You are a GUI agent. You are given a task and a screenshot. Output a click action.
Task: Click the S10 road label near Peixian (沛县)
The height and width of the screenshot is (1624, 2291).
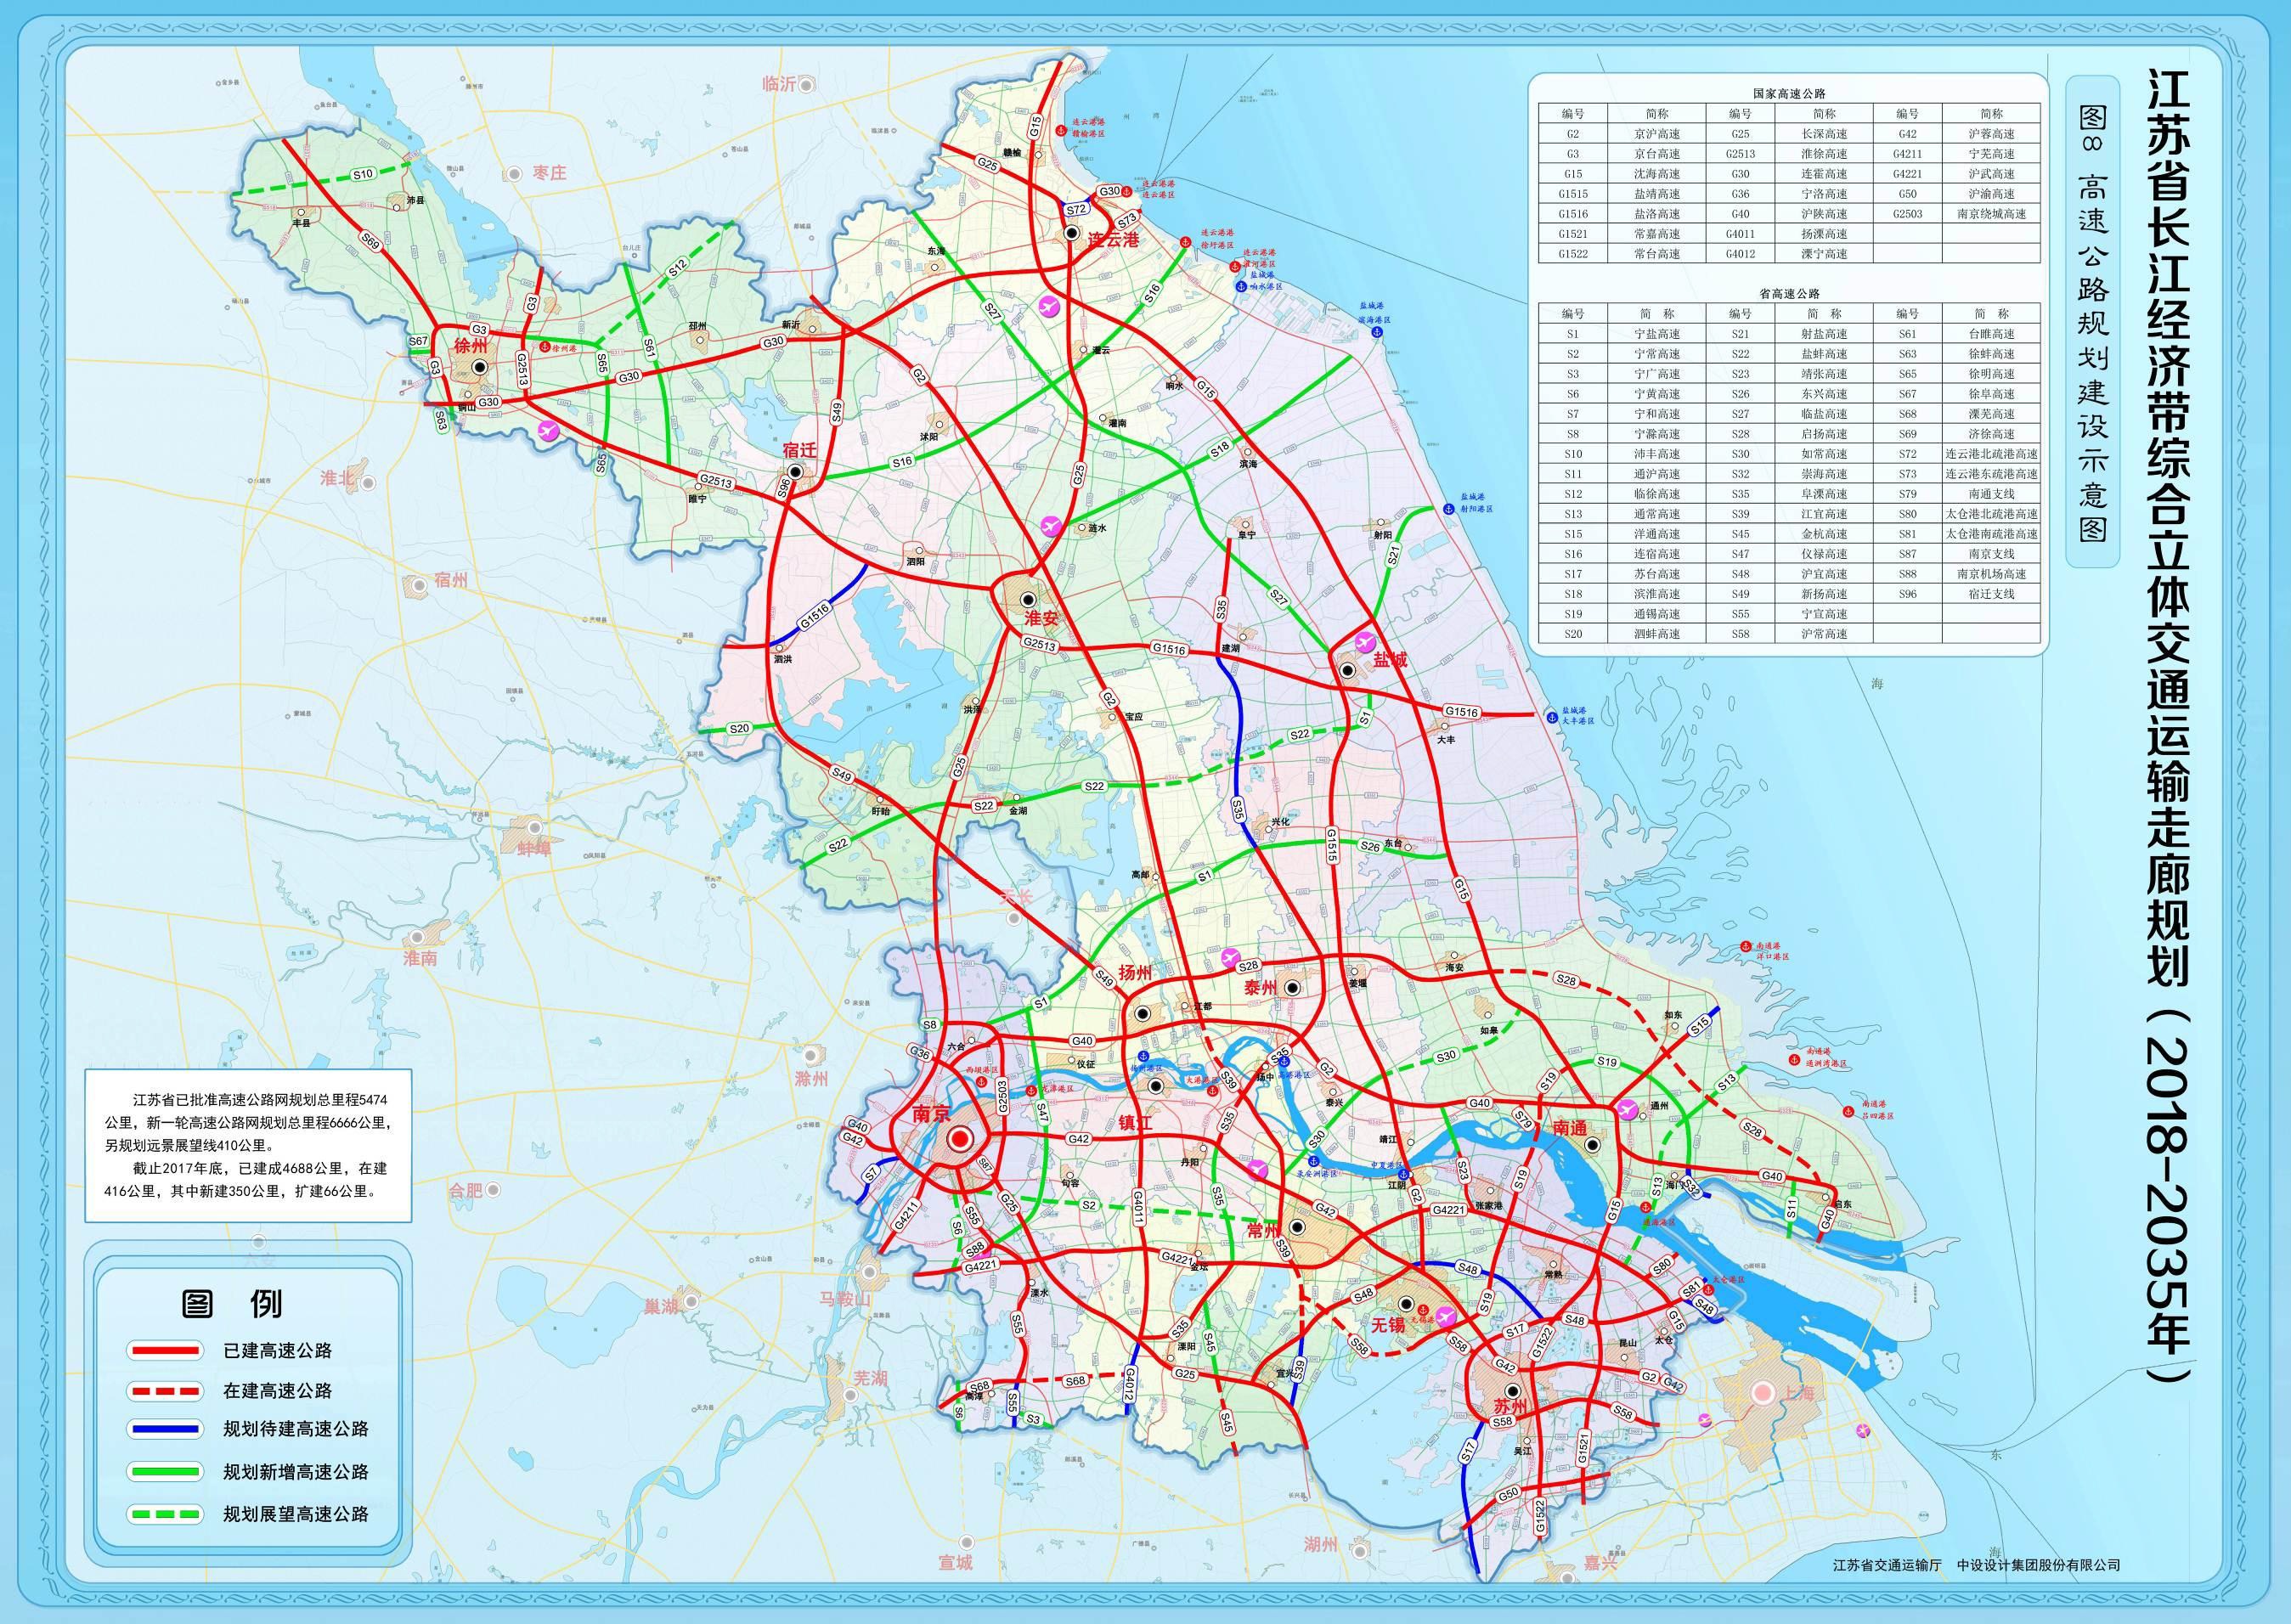point(363,174)
